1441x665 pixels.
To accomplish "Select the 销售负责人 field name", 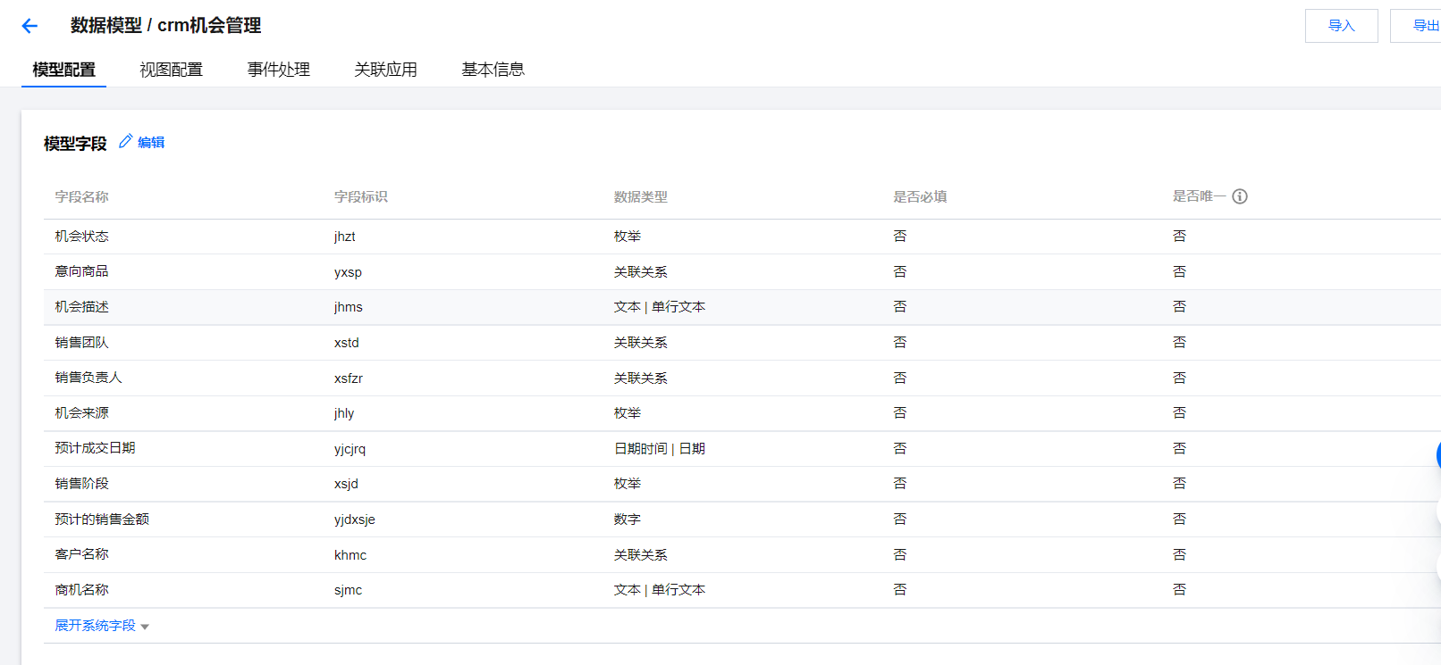I will (88, 378).
